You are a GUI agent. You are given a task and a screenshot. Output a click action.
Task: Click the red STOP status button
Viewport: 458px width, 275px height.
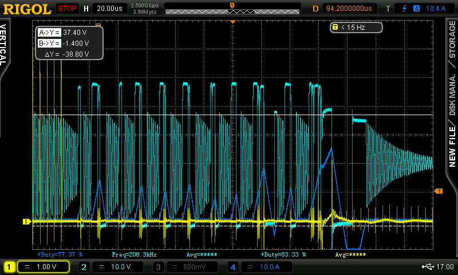click(x=67, y=9)
